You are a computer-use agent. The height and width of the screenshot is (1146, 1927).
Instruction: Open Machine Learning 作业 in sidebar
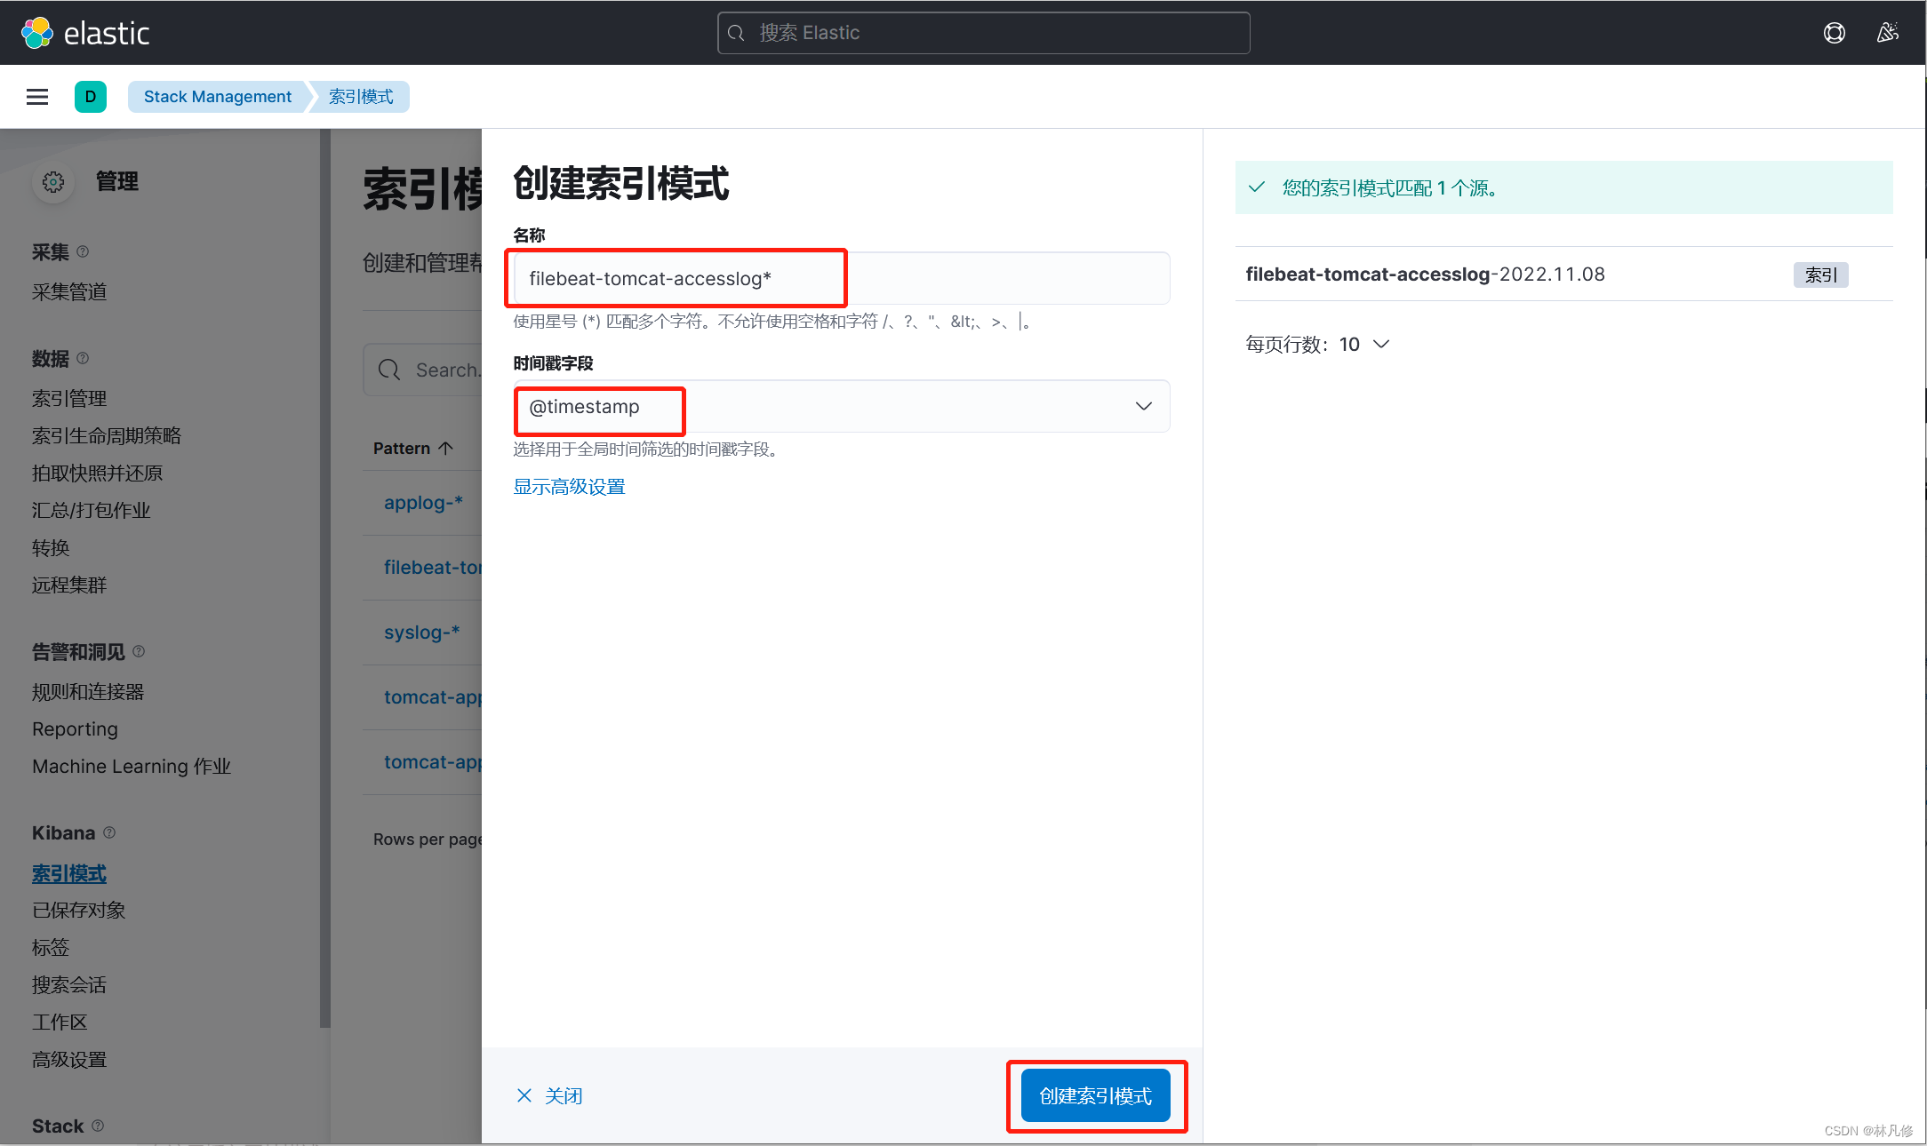[x=132, y=766]
